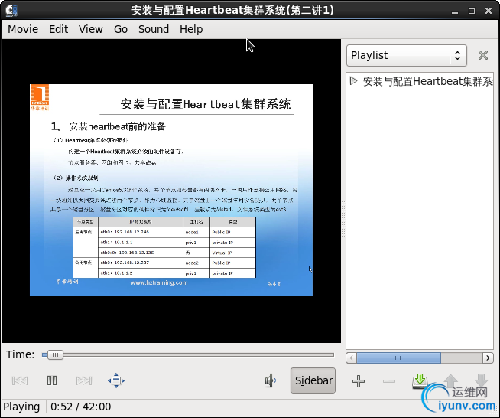Screen dimensions: 500x418
Task: Click the Time seek slider handle
Action: click(55, 354)
